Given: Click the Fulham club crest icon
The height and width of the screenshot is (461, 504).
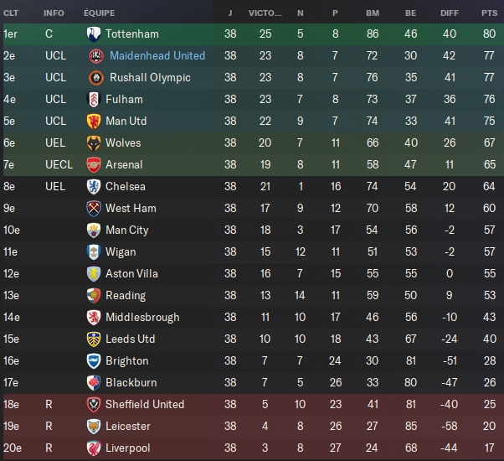Looking at the screenshot, I should pos(95,99).
